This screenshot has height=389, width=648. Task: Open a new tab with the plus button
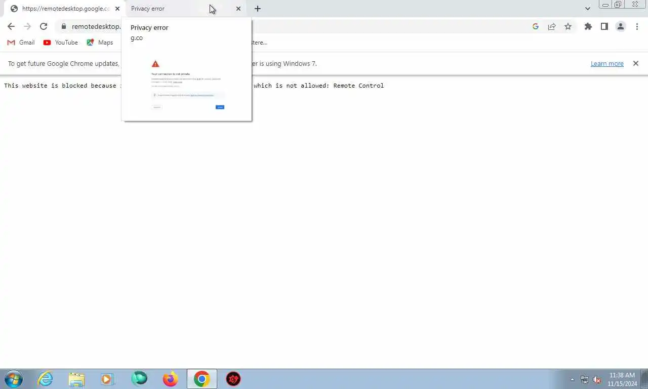pyautogui.click(x=258, y=9)
